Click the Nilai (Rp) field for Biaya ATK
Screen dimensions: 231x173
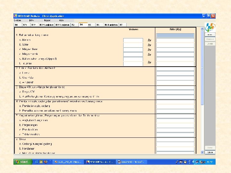point(175,92)
